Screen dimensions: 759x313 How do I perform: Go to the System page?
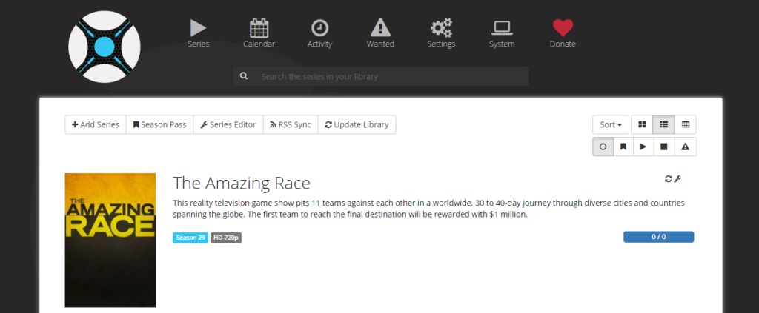point(502,34)
